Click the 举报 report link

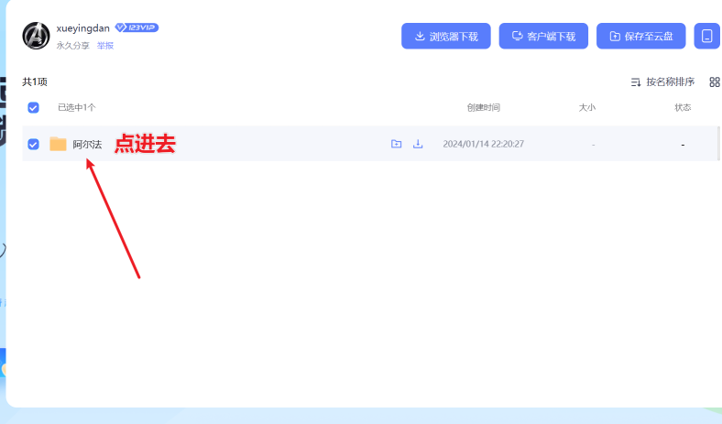(105, 45)
